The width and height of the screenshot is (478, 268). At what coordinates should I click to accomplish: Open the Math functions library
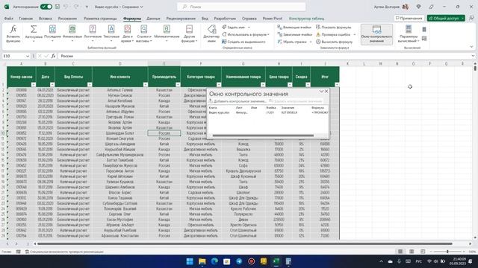click(167, 33)
